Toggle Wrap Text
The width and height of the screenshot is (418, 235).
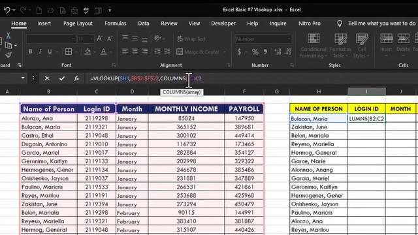coord(191,39)
